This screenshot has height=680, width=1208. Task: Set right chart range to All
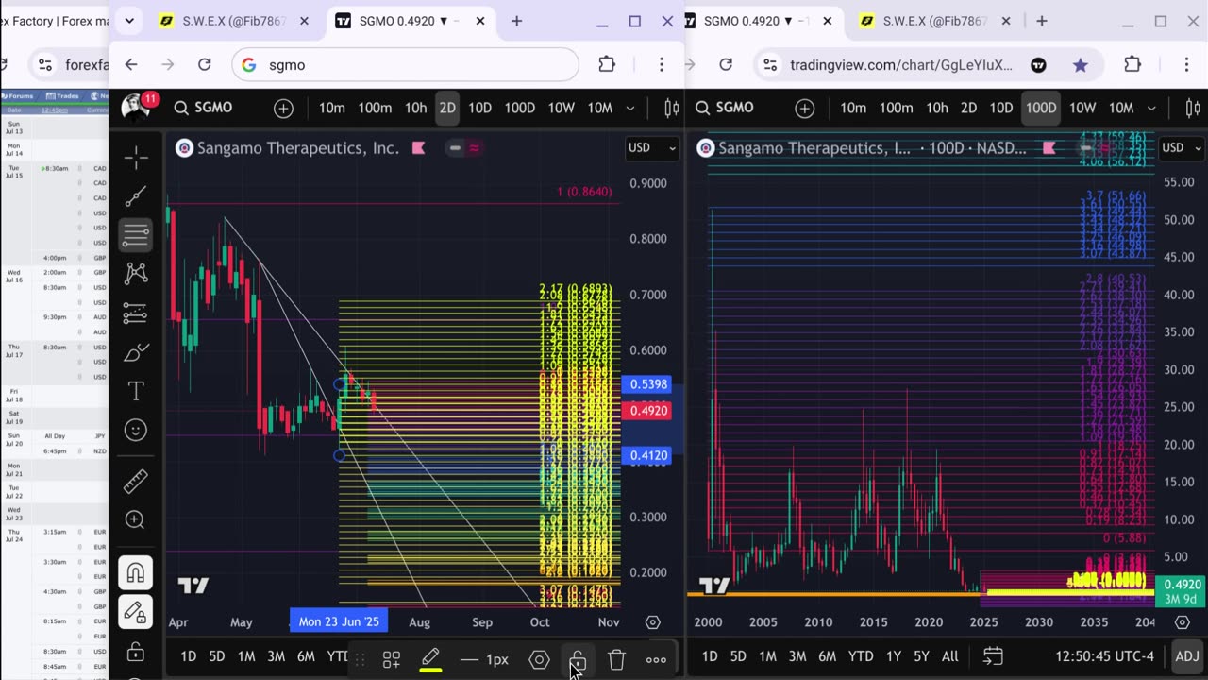950,656
